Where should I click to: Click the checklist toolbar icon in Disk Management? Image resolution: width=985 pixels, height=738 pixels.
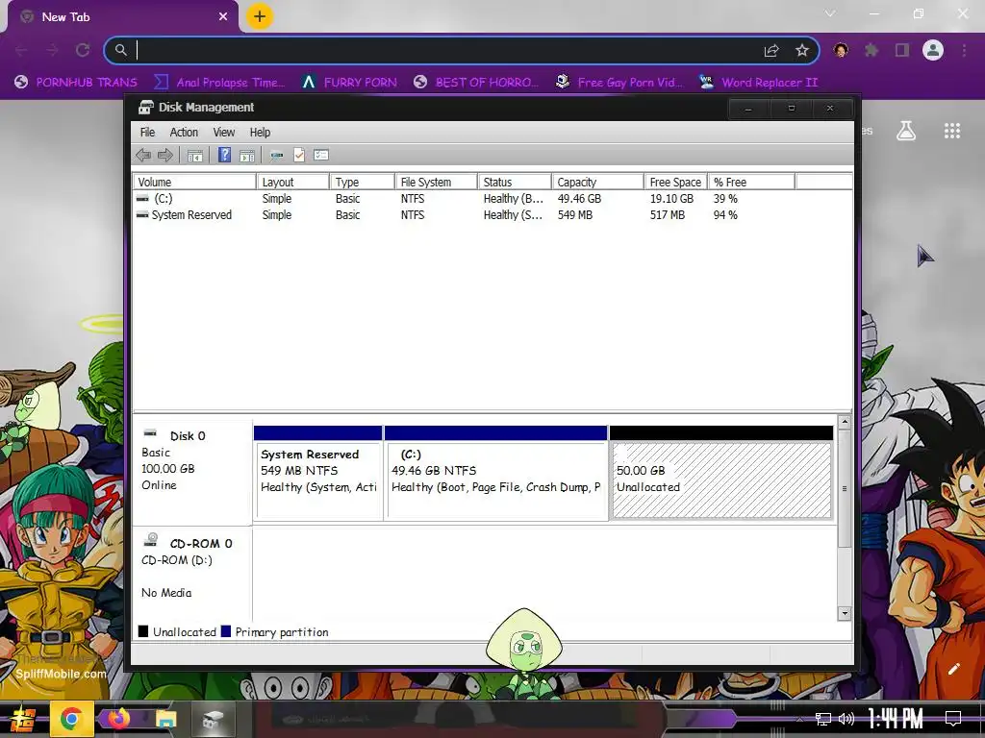(321, 155)
